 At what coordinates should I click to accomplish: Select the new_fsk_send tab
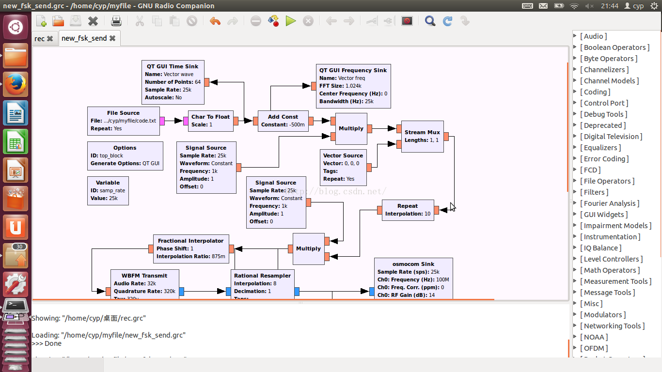click(x=84, y=38)
